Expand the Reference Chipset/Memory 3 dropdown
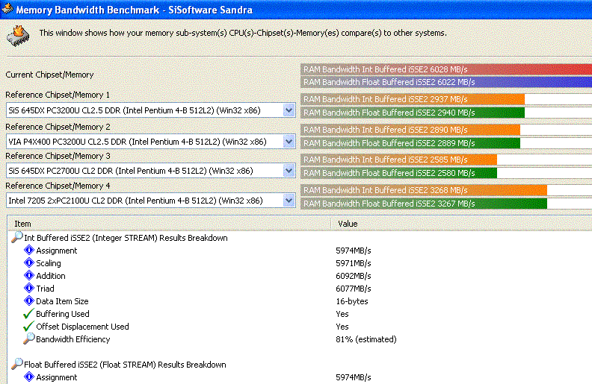Image resolution: width=592 pixels, height=384 pixels. [x=289, y=171]
